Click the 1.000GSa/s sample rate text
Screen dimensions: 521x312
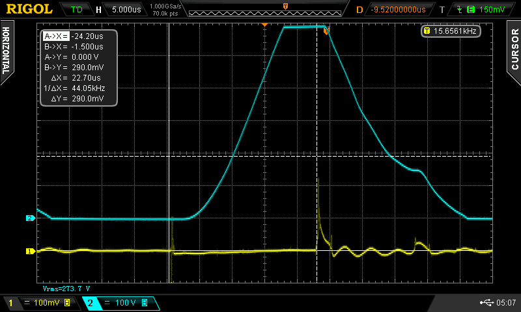click(x=165, y=6)
